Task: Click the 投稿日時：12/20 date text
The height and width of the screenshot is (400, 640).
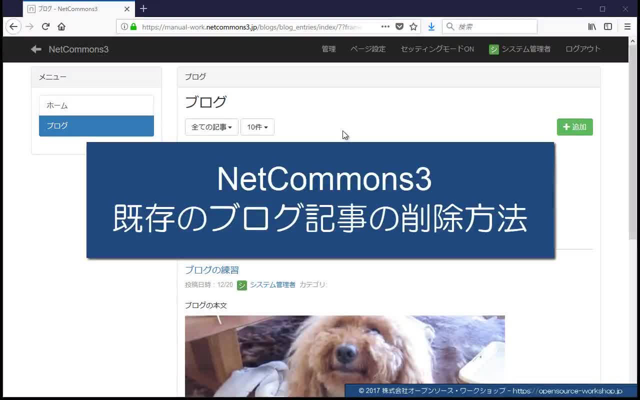Action: pyautogui.click(x=209, y=285)
